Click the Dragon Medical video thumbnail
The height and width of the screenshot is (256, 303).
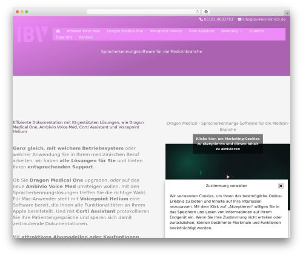228,162
